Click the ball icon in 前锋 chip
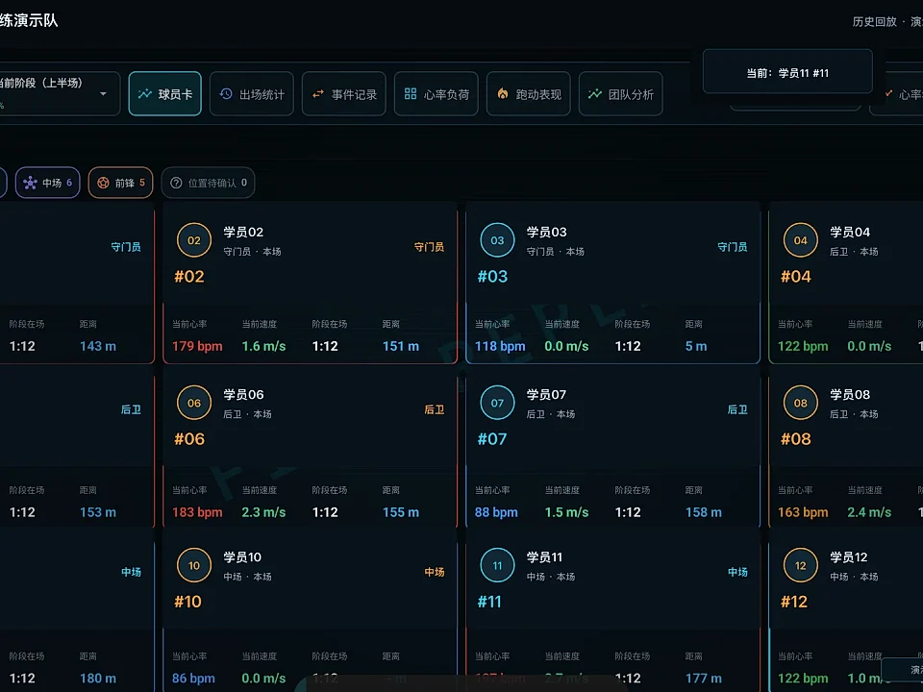Screen dimensions: 923x692 coord(103,183)
